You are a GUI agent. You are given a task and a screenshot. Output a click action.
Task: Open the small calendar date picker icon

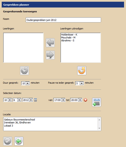[35, 100]
